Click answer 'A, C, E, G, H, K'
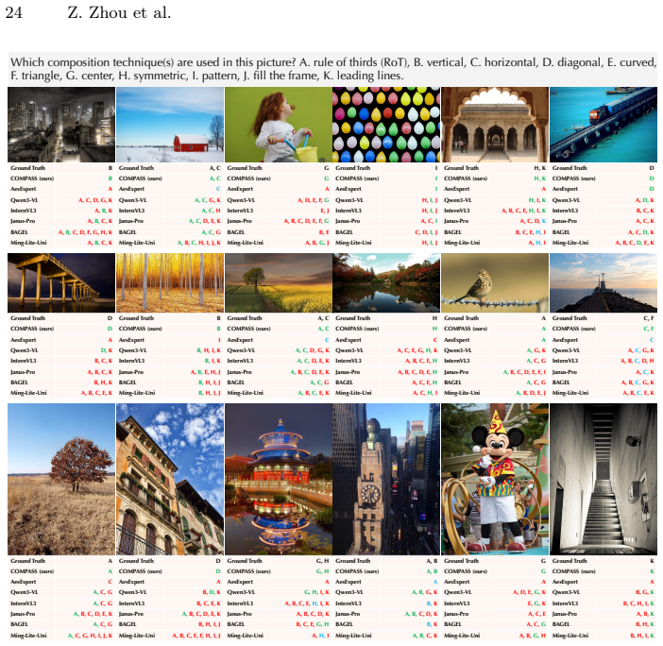This screenshot has width=663, height=646. tap(416, 350)
